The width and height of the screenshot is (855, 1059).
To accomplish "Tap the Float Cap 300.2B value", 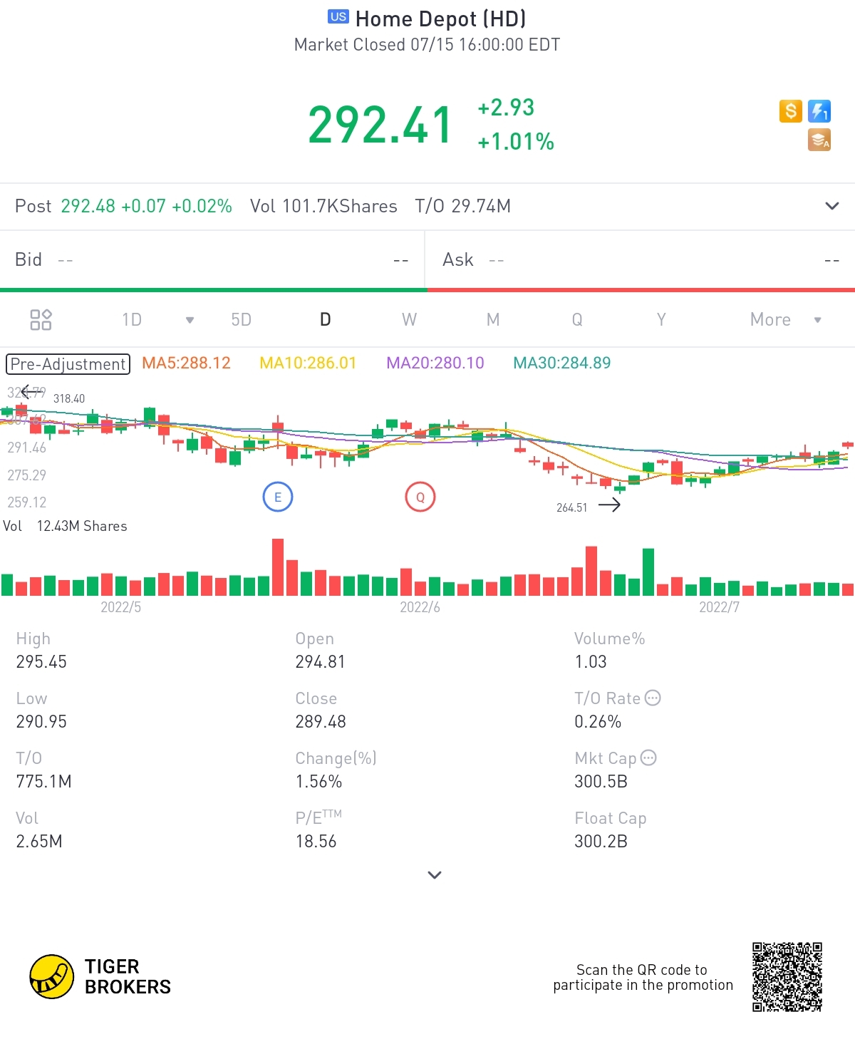I will click(x=601, y=842).
